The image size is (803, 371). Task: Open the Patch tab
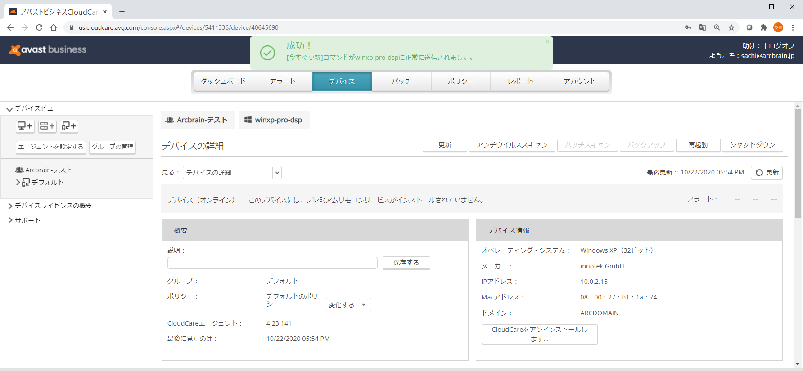(401, 81)
